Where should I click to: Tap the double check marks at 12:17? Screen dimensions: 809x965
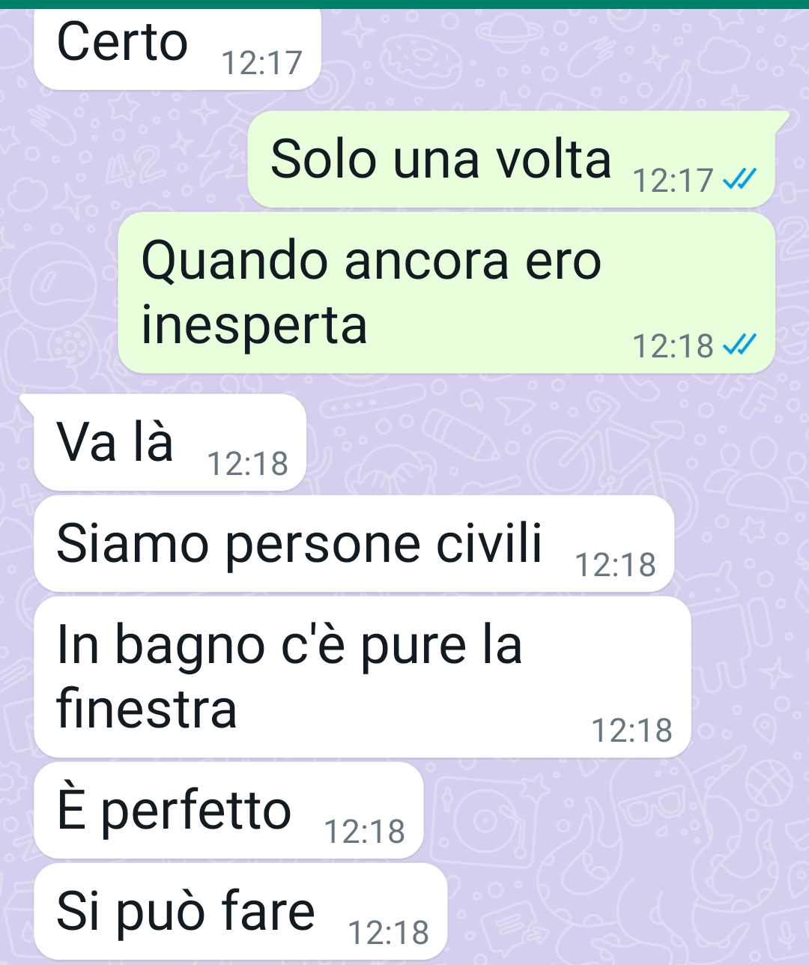pyautogui.click(x=740, y=180)
